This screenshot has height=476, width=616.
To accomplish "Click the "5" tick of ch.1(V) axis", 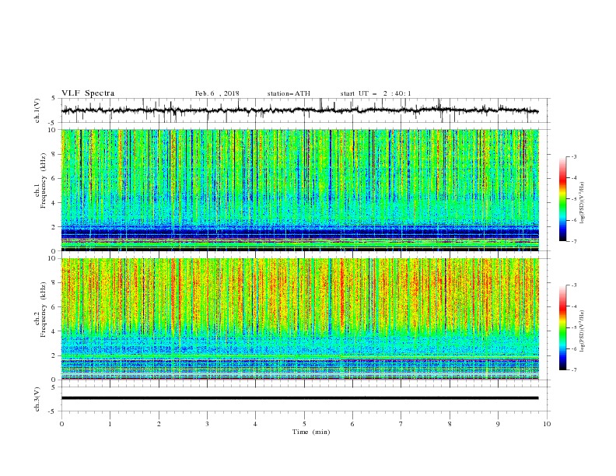I will pos(54,98).
